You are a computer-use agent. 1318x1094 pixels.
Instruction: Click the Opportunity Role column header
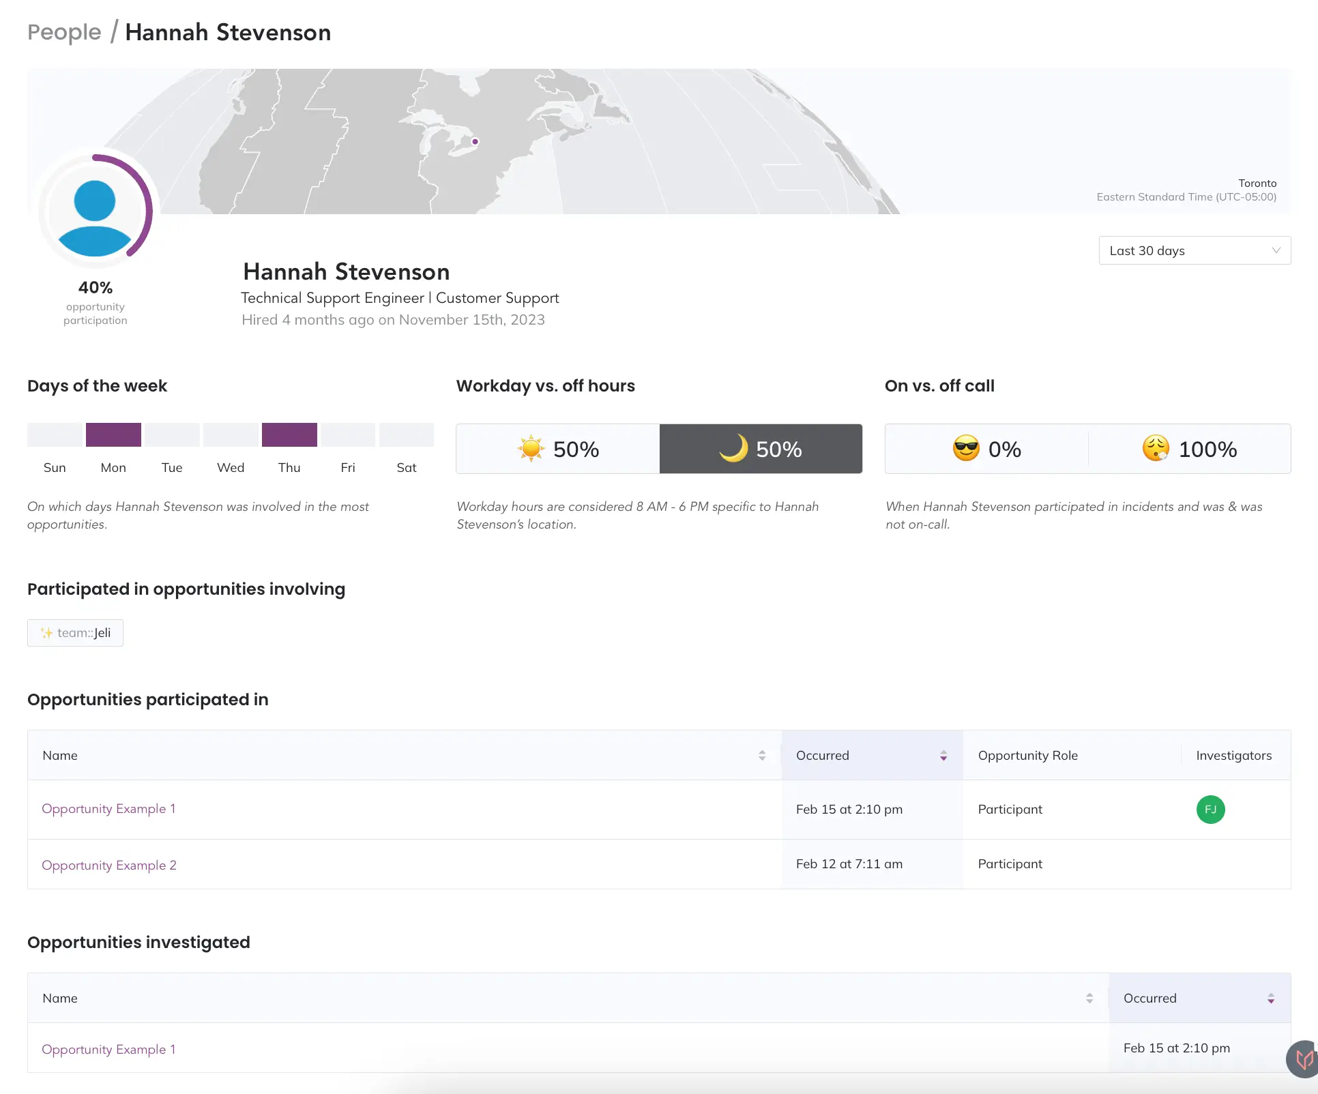(1027, 756)
